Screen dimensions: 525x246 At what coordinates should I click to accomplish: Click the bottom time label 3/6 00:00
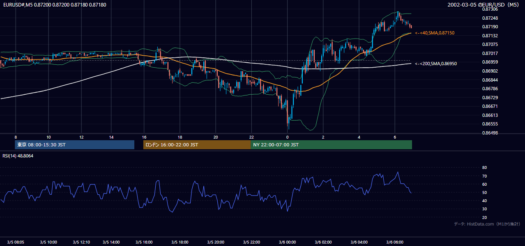coord(287,242)
